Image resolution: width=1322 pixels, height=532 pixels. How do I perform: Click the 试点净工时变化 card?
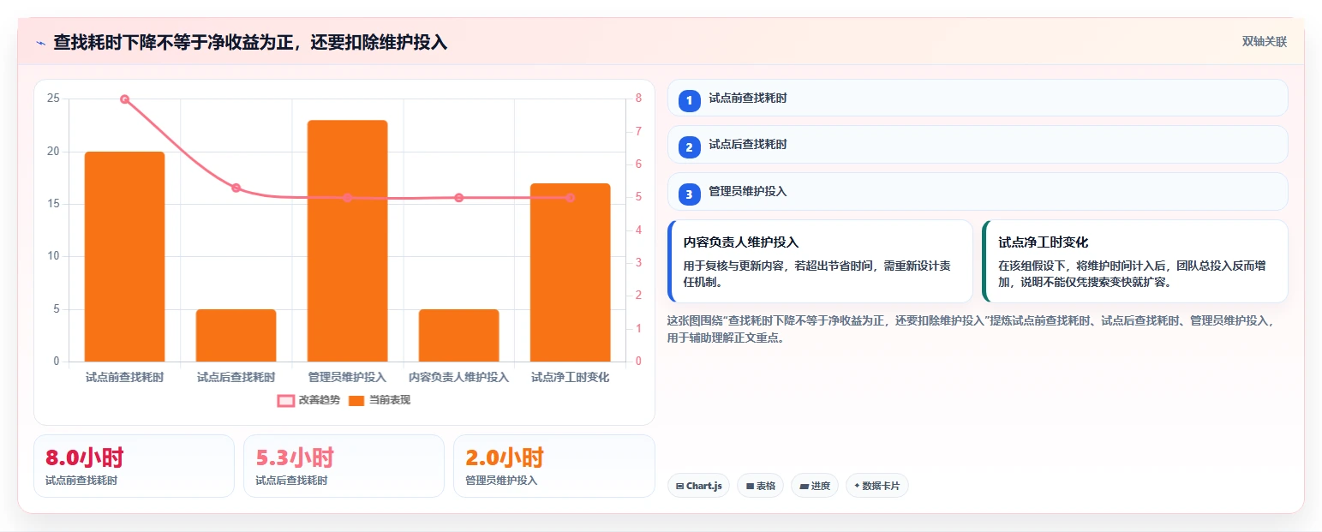click(x=1135, y=261)
